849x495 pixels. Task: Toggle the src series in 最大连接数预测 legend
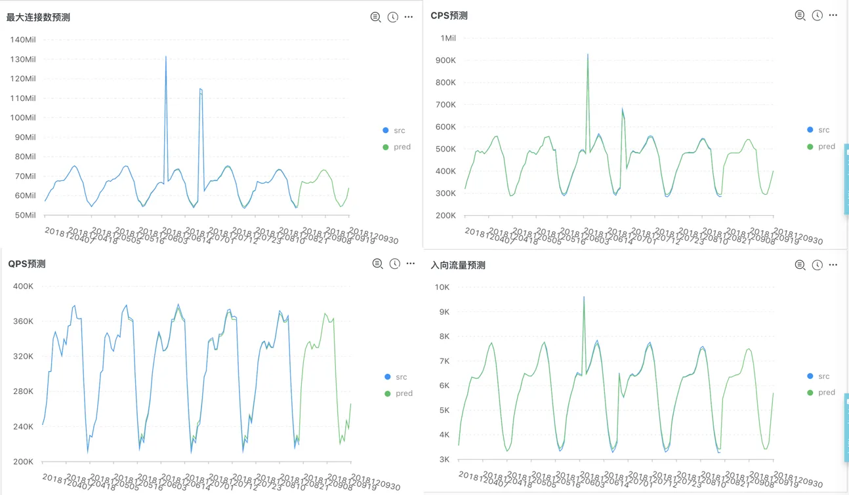tap(394, 130)
